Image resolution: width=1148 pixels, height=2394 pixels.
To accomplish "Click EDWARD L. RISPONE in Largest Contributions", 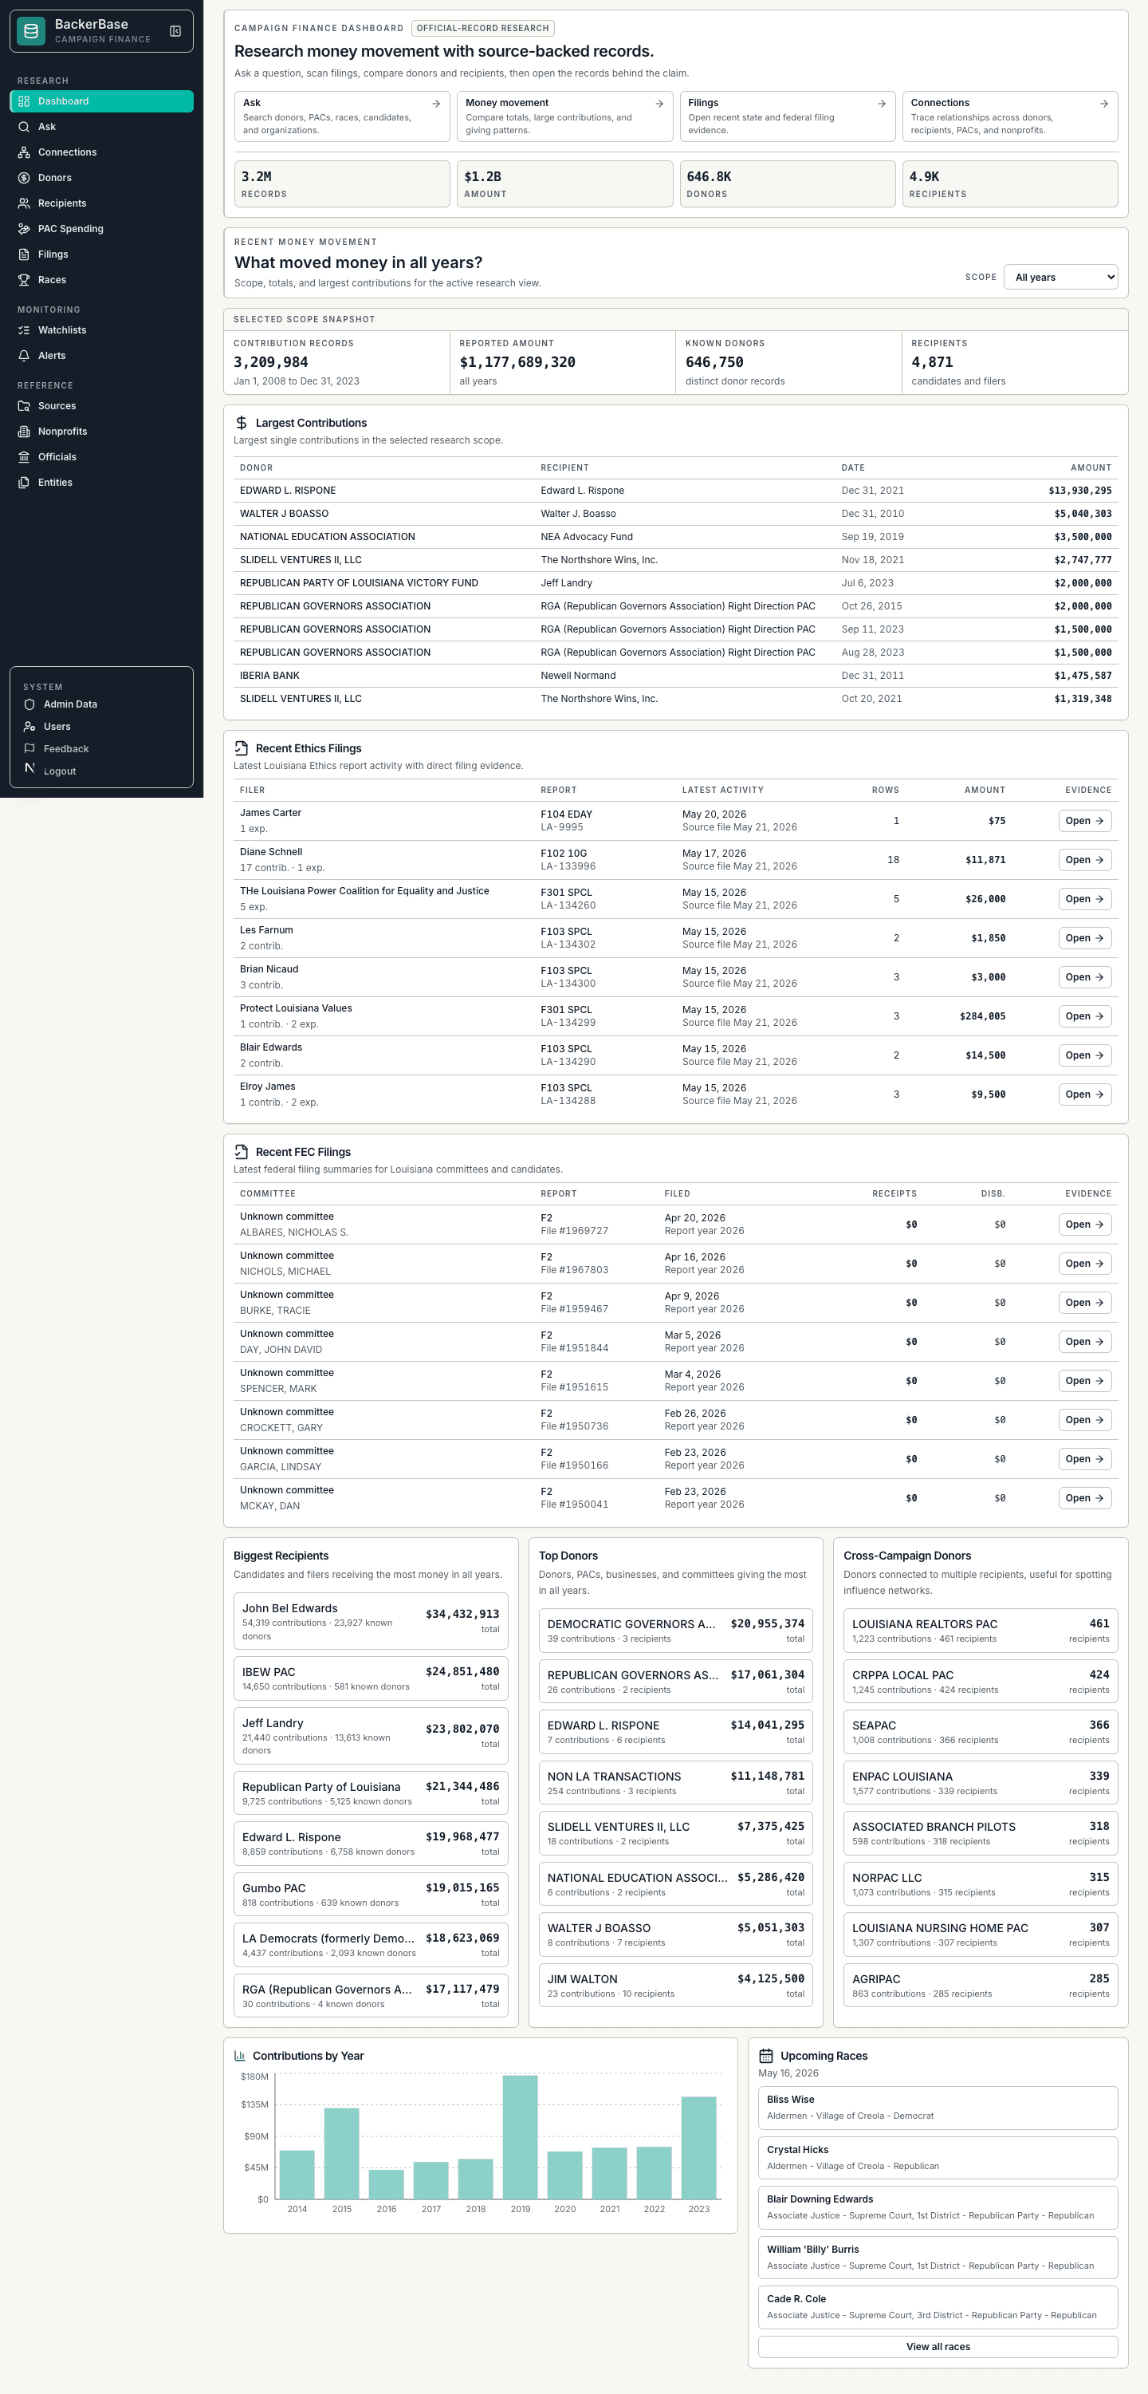I will point(288,491).
